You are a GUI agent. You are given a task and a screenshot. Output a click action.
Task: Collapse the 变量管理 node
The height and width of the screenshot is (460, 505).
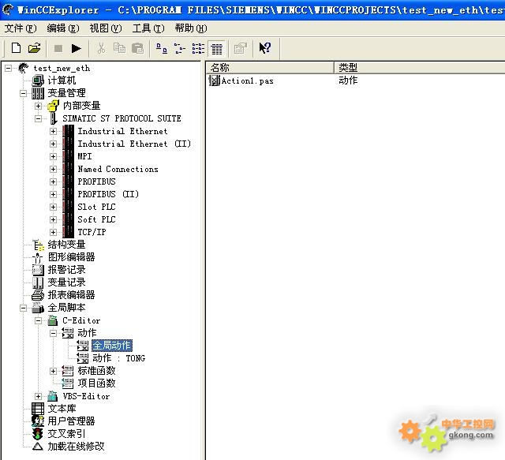coord(23,93)
